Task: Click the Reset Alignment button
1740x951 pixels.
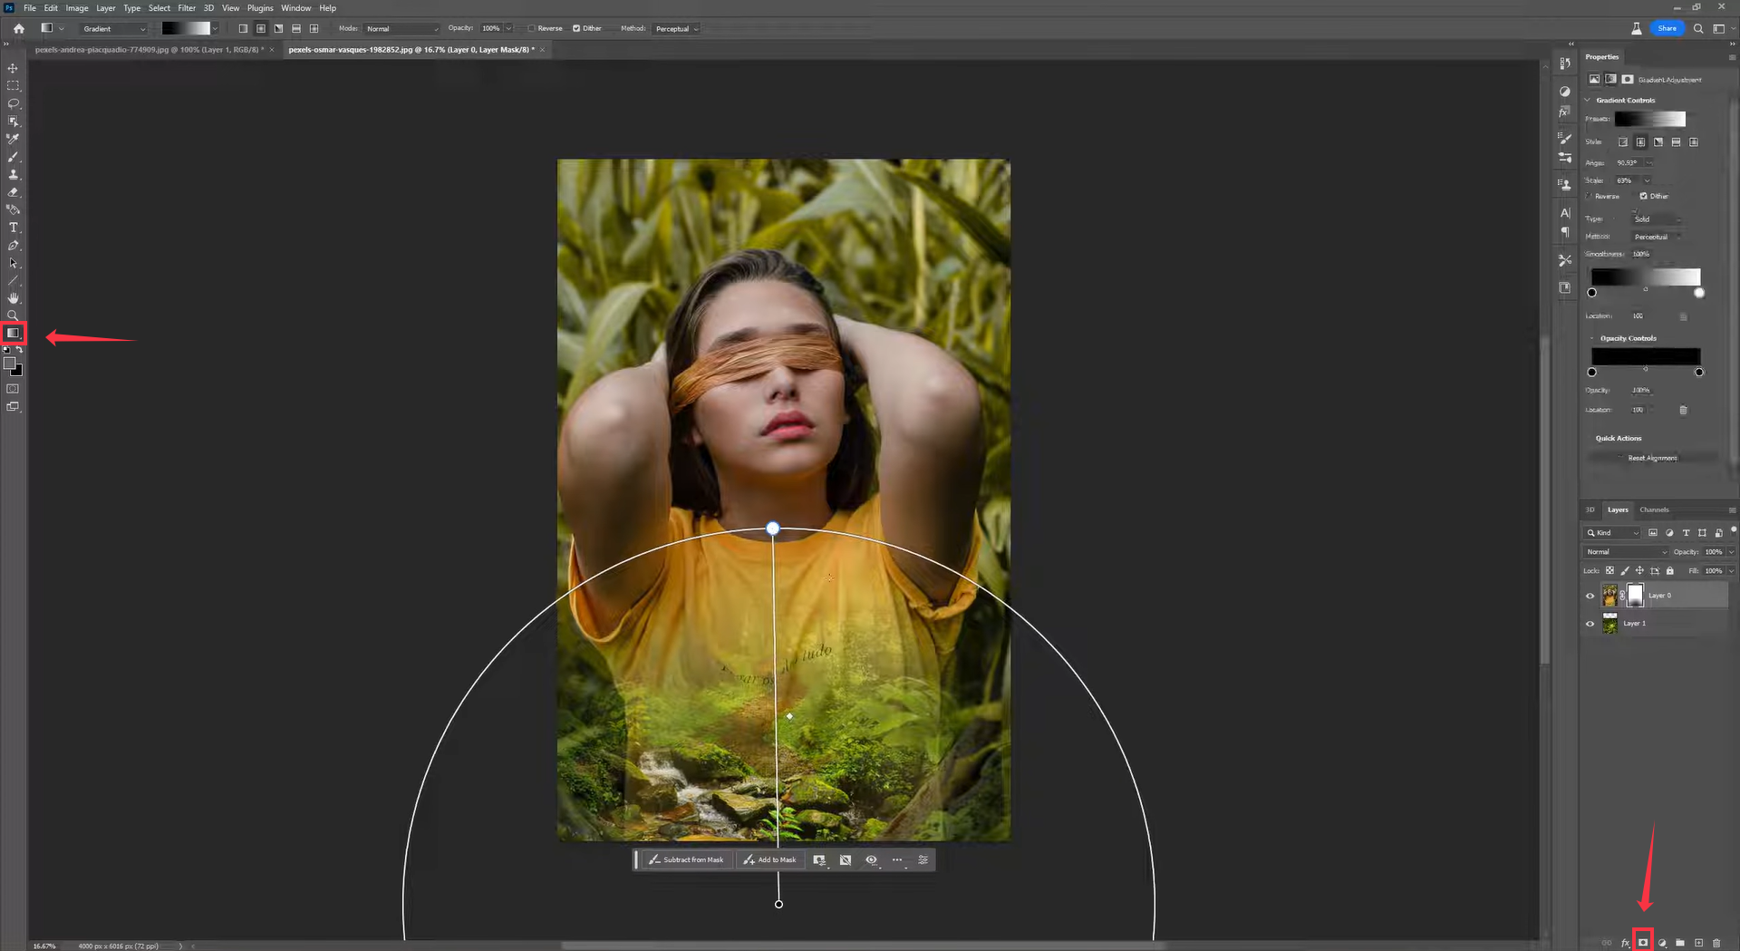Action: 1652,458
